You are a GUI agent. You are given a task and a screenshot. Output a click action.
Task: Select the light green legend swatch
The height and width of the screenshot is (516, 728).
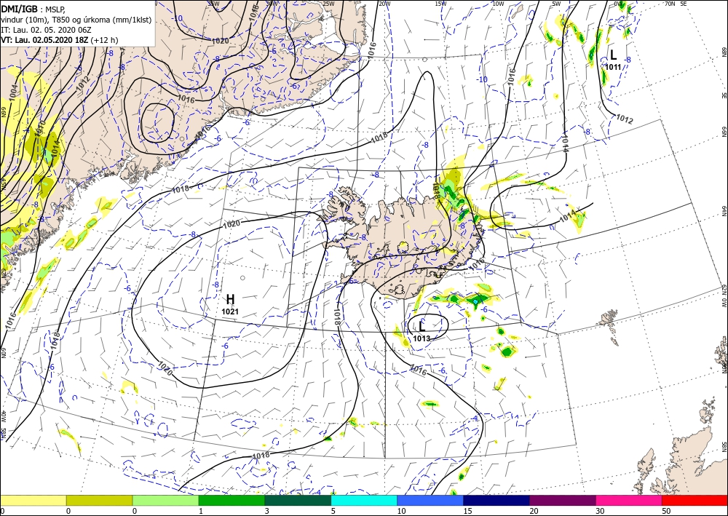[165, 500]
